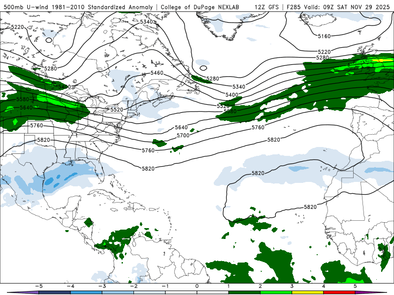Click the -5 tick label on the colorbar

point(39,286)
